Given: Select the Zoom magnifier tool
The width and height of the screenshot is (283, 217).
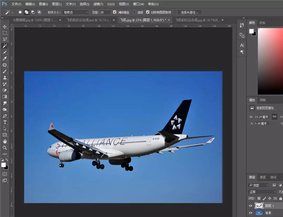Looking at the screenshot, I should click(5, 147).
